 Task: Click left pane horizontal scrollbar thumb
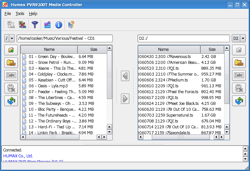click(x=52, y=137)
